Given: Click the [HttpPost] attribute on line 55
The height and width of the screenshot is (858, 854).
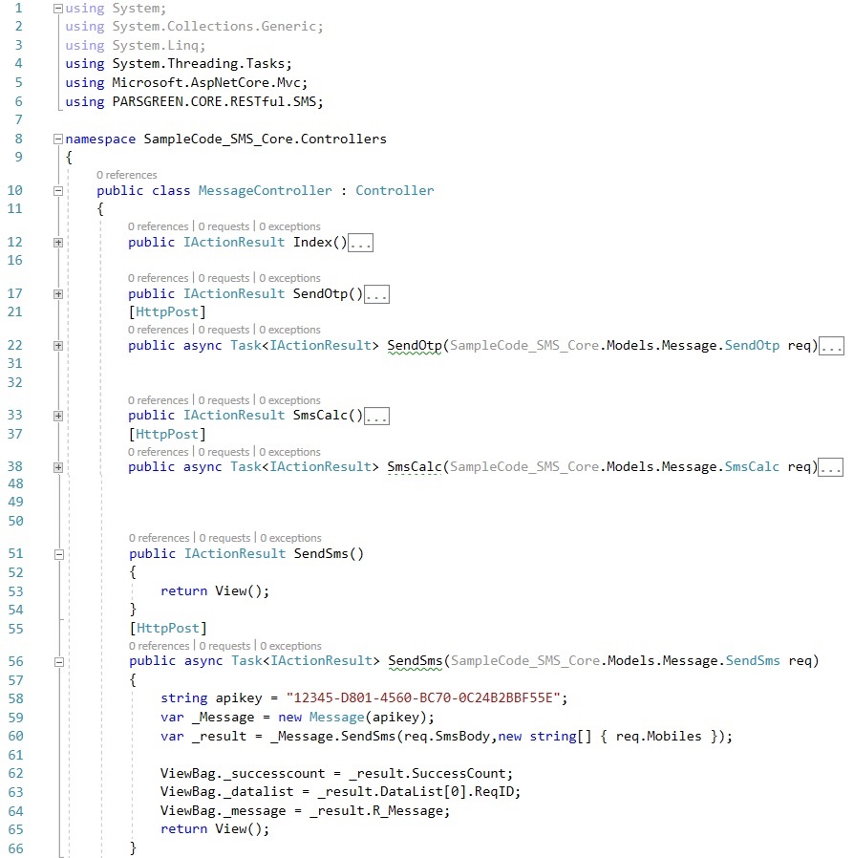Looking at the screenshot, I should (x=168, y=629).
